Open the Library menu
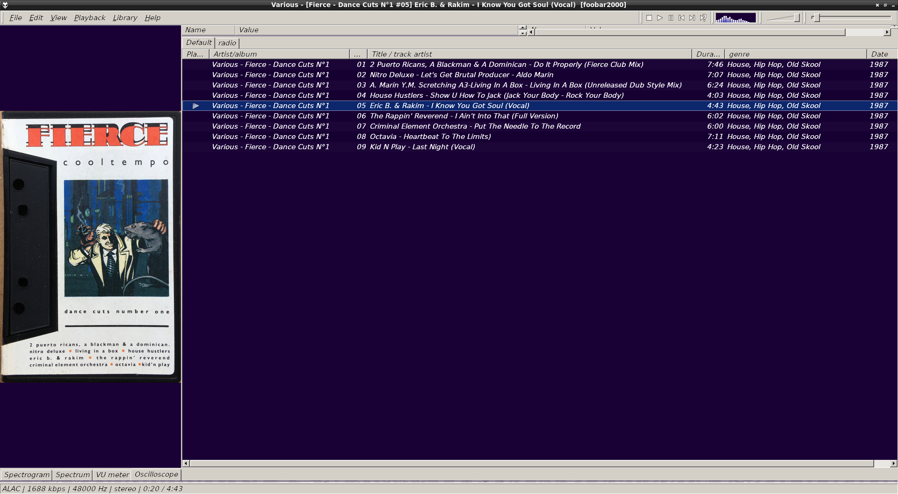The image size is (898, 494). click(125, 18)
